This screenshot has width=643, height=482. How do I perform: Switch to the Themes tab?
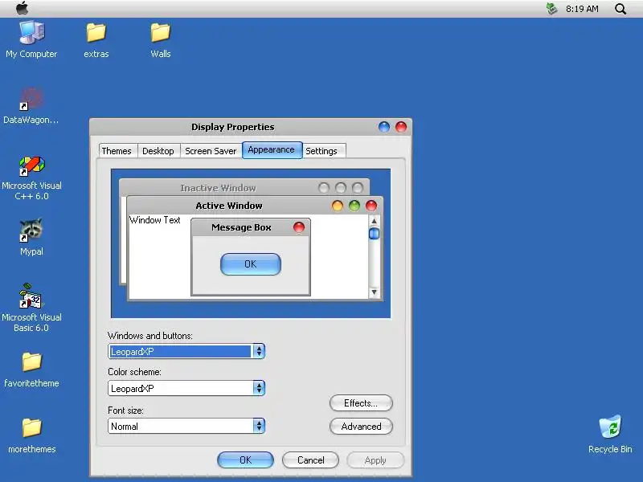117,151
